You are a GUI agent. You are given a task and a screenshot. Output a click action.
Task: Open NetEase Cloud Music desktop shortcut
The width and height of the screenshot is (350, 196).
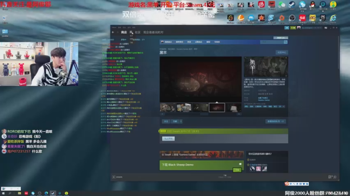click(261, 4)
